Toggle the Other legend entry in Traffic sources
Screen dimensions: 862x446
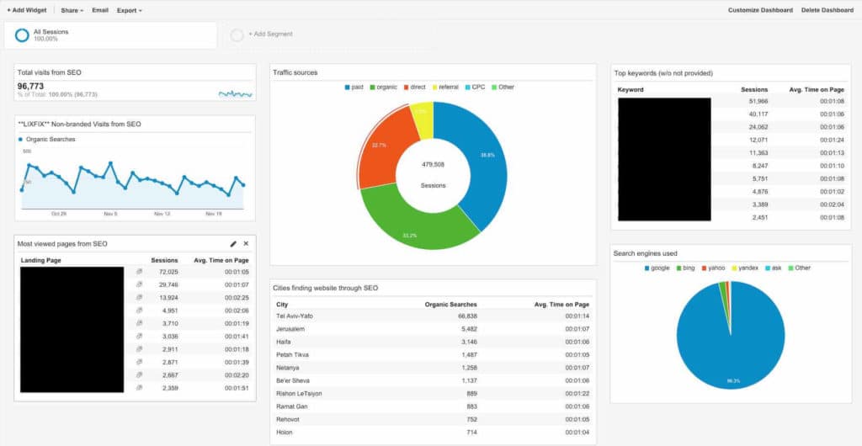[503, 88]
